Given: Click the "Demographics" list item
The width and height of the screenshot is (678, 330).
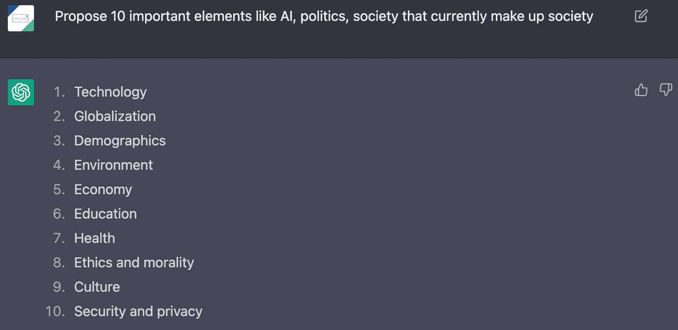Looking at the screenshot, I should point(120,141).
